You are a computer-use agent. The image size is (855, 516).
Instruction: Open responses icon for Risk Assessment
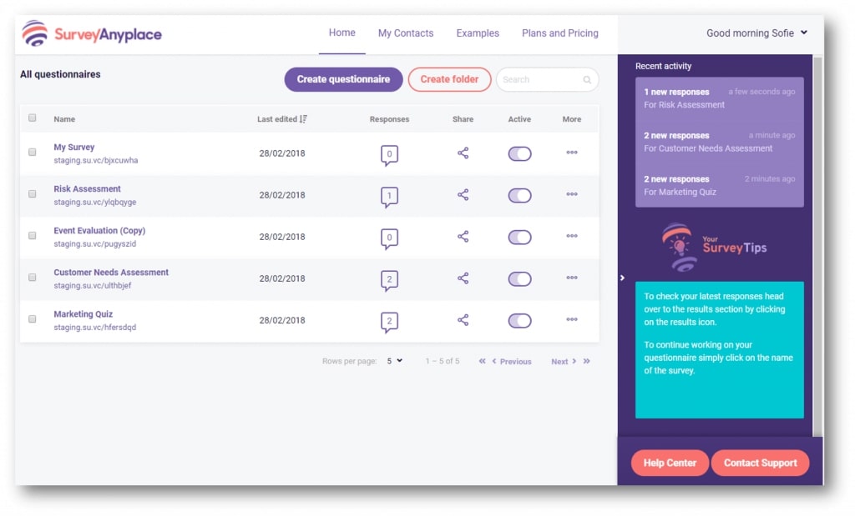[389, 196]
